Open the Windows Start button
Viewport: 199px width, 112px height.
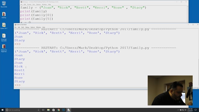[x=2, y=110]
